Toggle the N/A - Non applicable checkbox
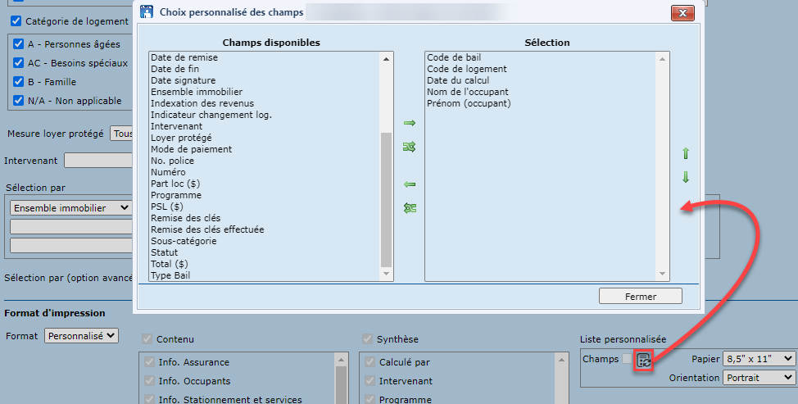Viewport: 798px width, 404px height. [x=18, y=101]
